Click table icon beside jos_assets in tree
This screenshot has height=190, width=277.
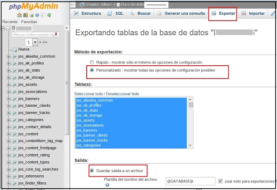14,85
